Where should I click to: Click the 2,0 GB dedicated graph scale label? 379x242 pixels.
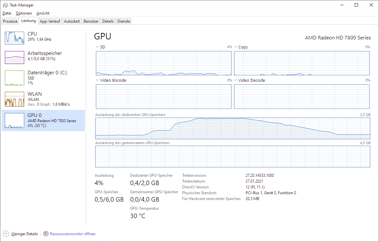[x=365, y=115]
